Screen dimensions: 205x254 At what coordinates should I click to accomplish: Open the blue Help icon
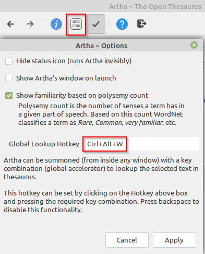point(122,24)
